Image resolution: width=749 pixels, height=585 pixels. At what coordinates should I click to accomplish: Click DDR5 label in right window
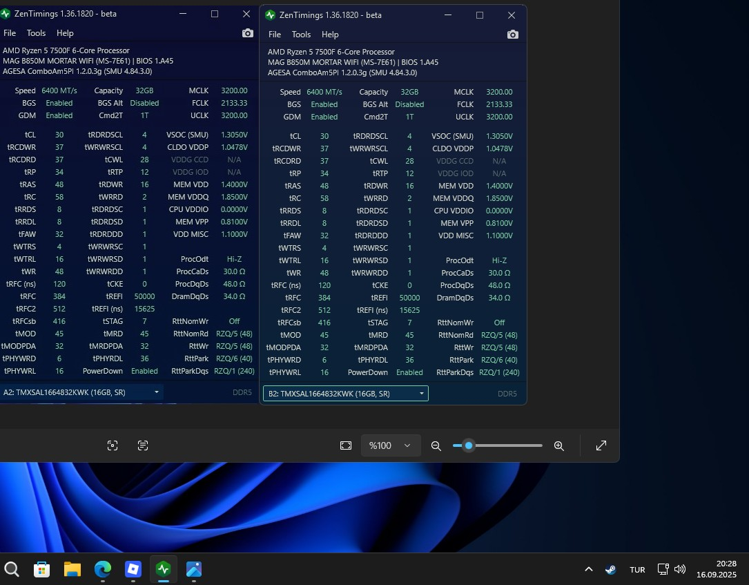507,394
